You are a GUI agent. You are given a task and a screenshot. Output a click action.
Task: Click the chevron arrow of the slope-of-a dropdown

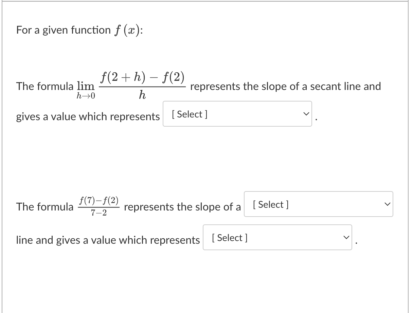pyautogui.click(x=387, y=204)
